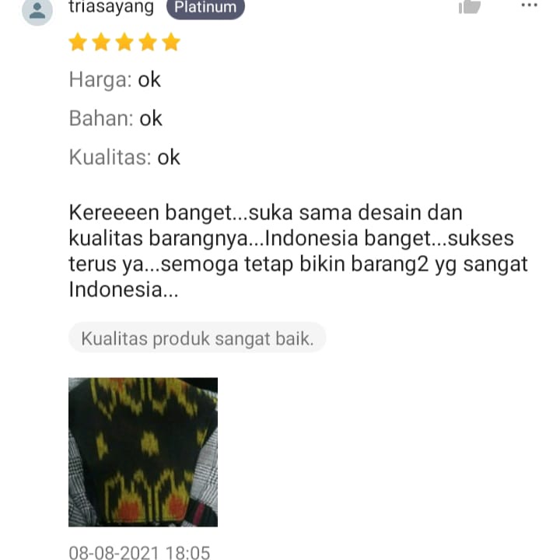Click the Harga: ok rating line

114,79
